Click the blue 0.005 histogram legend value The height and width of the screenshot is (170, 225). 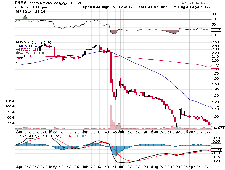pyautogui.click(x=82, y=136)
